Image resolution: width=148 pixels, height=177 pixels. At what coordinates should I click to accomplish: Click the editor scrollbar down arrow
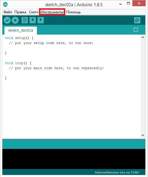[143, 135]
